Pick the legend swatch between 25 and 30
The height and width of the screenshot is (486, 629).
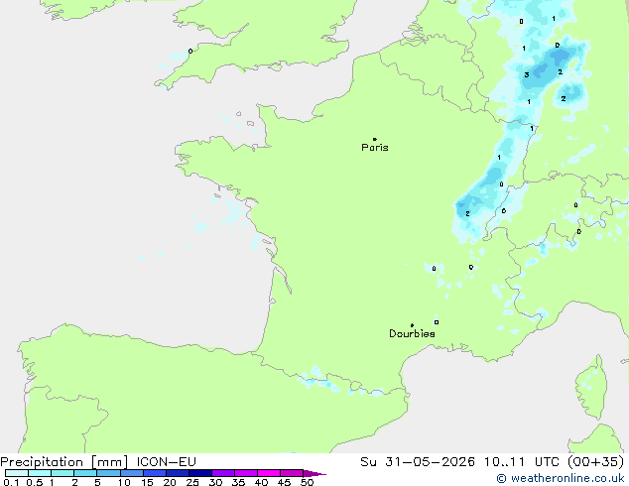pyautogui.click(x=200, y=473)
